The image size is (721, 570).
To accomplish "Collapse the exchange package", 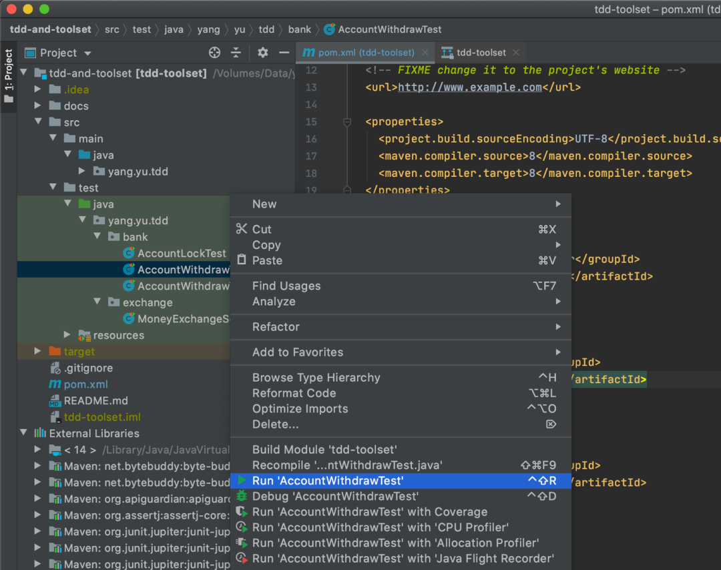I will click(x=97, y=302).
